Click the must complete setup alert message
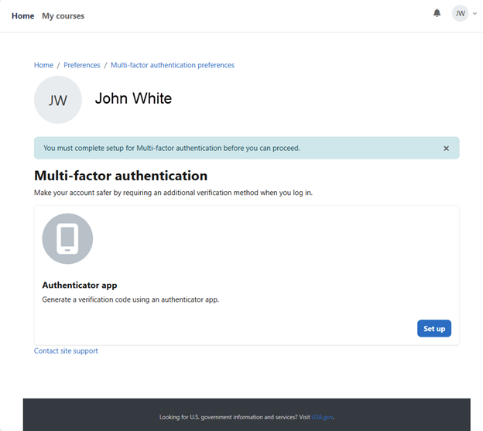 tap(171, 148)
